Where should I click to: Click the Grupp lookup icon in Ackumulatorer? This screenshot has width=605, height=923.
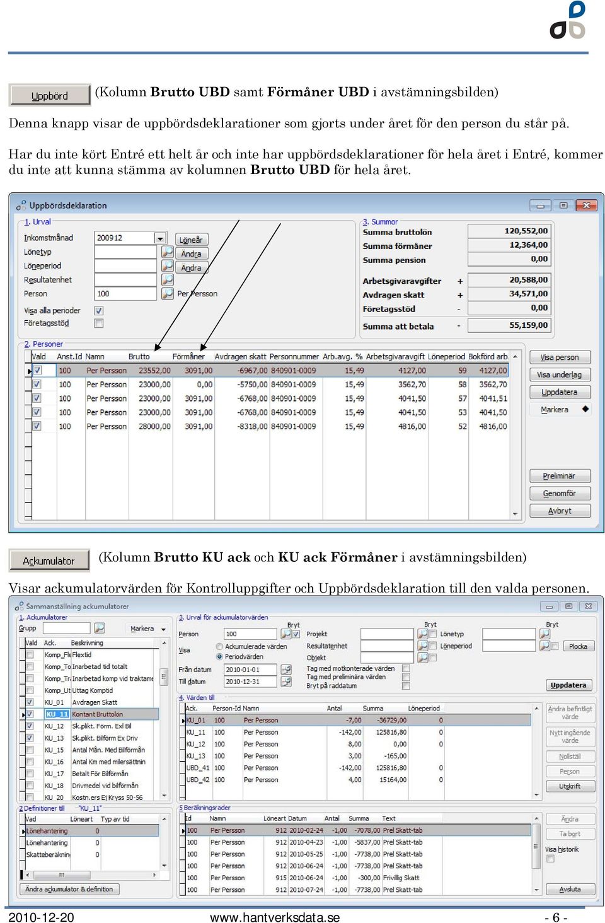coord(100,628)
